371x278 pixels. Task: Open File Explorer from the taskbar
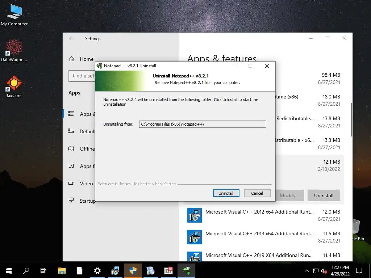(x=62, y=271)
